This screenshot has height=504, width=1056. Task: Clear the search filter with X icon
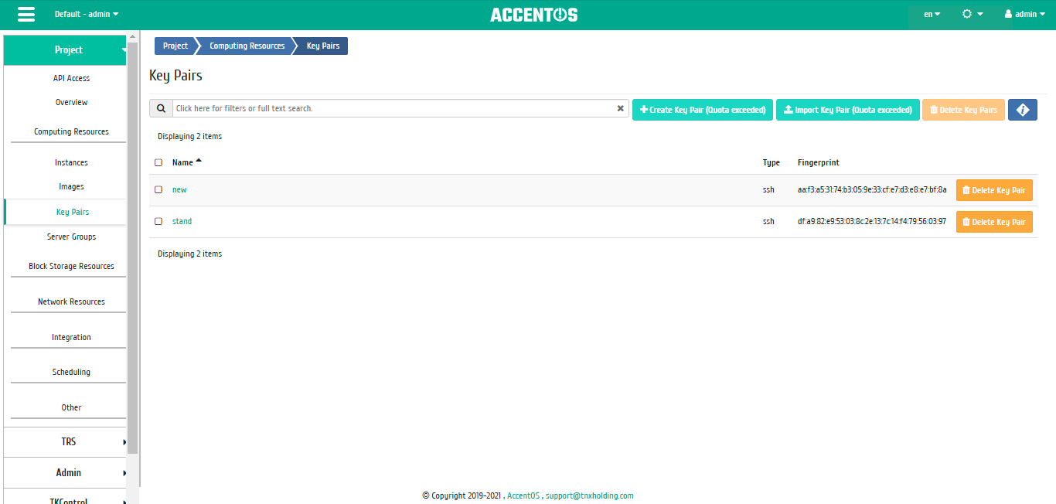[620, 108]
